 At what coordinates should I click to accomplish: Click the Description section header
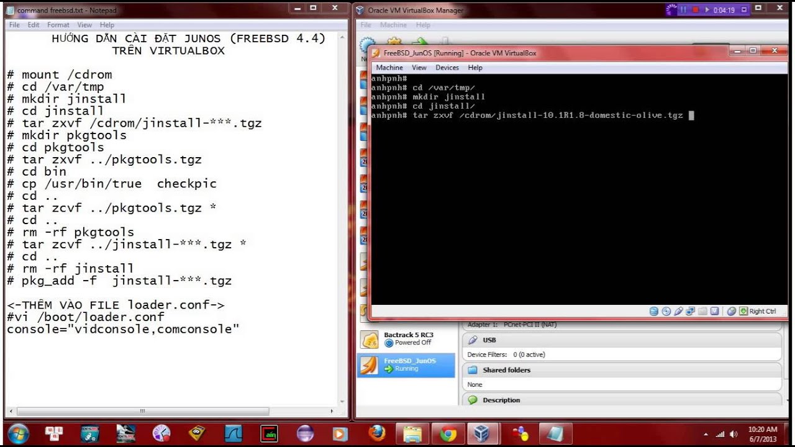(622, 400)
